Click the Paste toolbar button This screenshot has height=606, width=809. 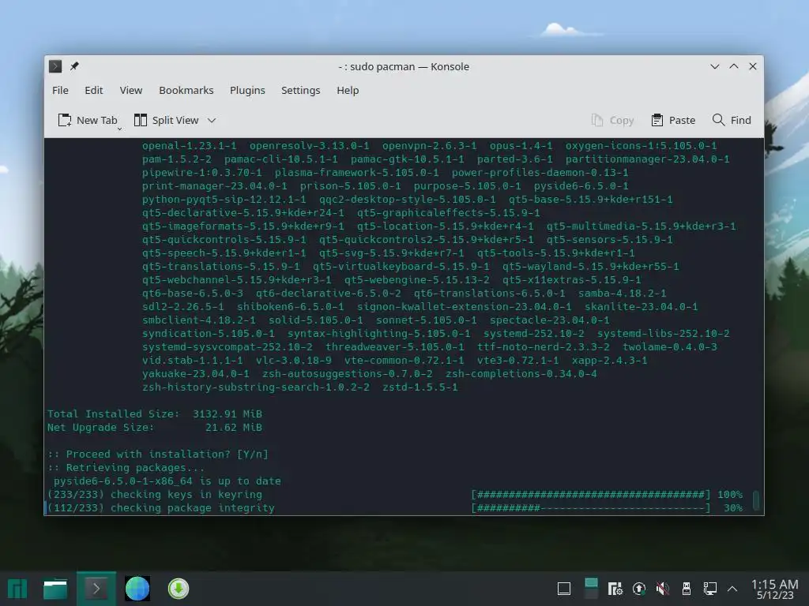673,120
